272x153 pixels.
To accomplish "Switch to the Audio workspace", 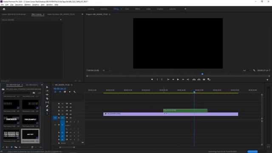I will (x=148, y=9).
